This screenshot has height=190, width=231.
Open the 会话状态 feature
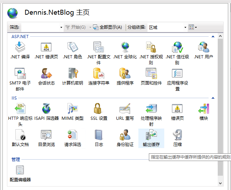tap(46, 77)
